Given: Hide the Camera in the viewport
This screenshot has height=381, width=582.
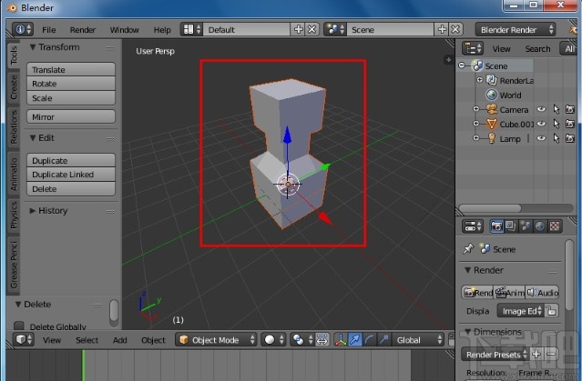Looking at the screenshot, I should point(541,109).
